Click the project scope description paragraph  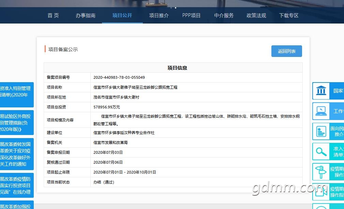[196, 120]
